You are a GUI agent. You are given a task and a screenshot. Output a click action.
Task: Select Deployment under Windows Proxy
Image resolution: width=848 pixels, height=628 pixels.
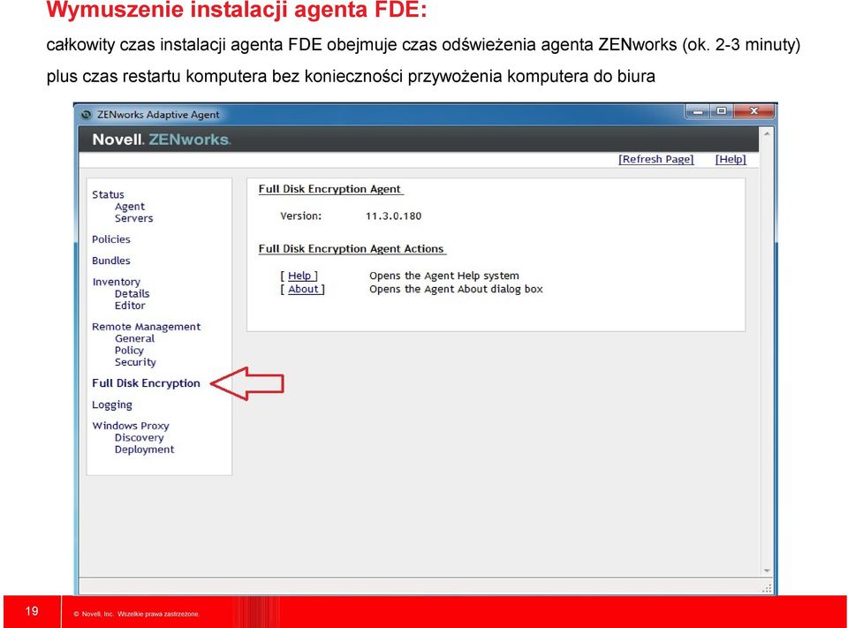click(x=144, y=450)
